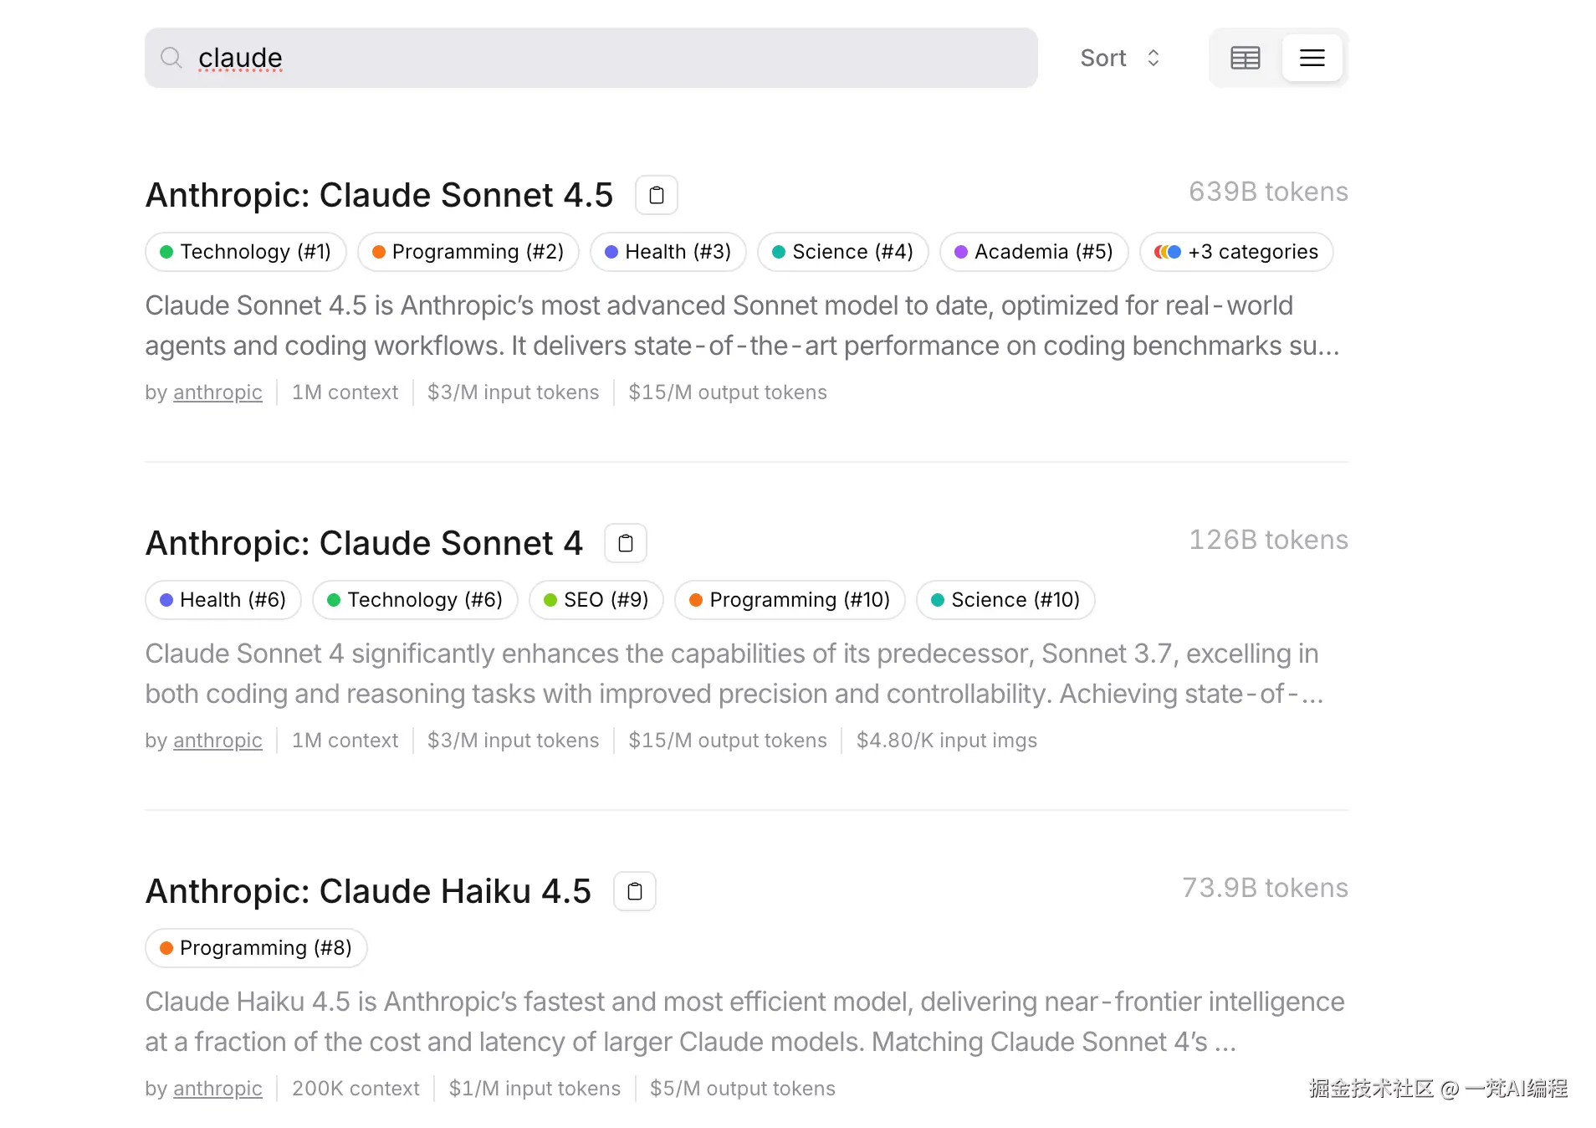This screenshot has height=1128, width=1596.
Task: Expand the +3 categories tag
Action: click(1236, 252)
